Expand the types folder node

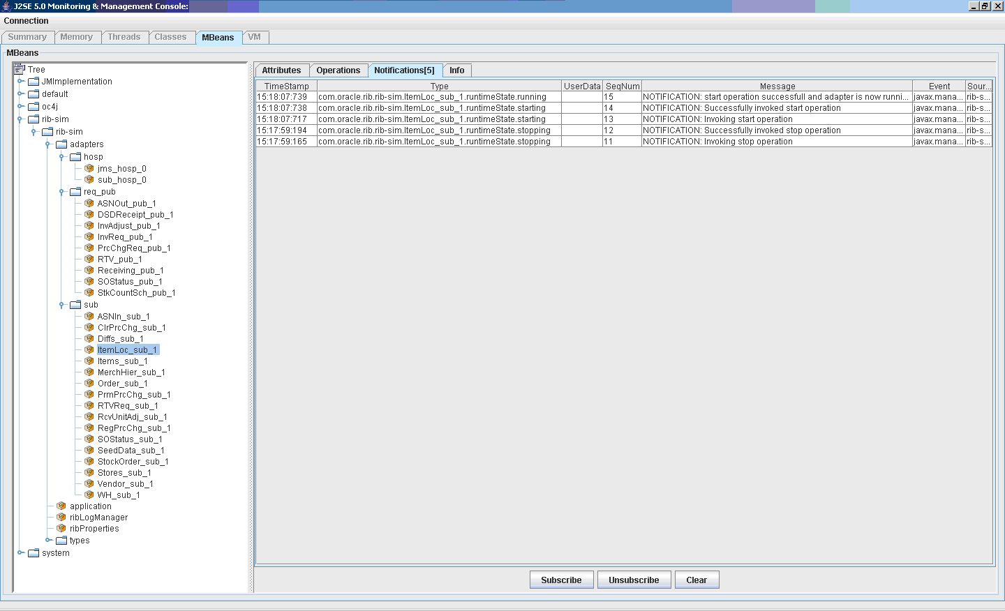48,540
